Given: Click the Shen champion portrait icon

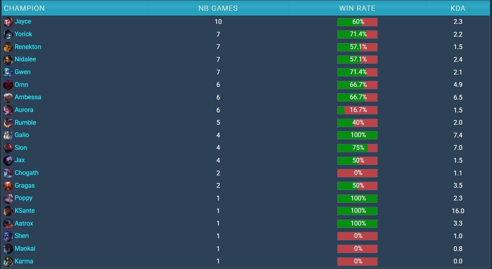Looking at the screenshot, I should click(x=8, y=236).
